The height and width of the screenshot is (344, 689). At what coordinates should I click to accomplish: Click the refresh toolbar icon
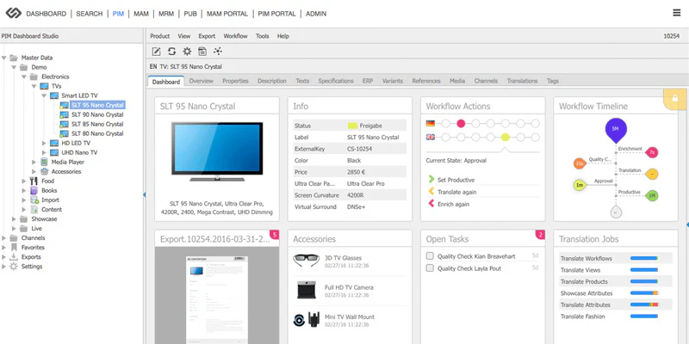click(x=171, y=52)
